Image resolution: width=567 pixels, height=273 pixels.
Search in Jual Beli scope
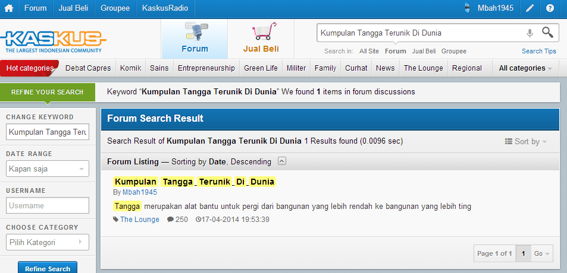click(424, 51)
